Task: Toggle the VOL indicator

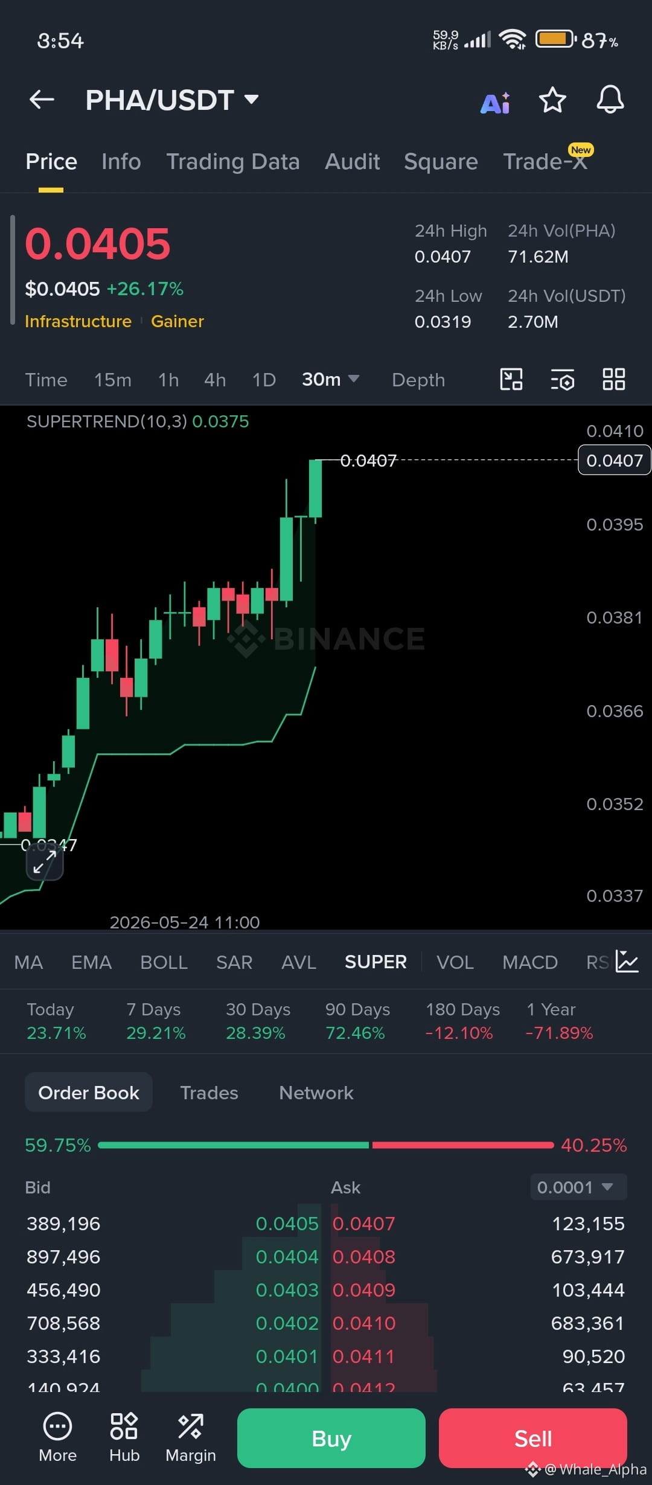Action: click(x=455, y=962)
